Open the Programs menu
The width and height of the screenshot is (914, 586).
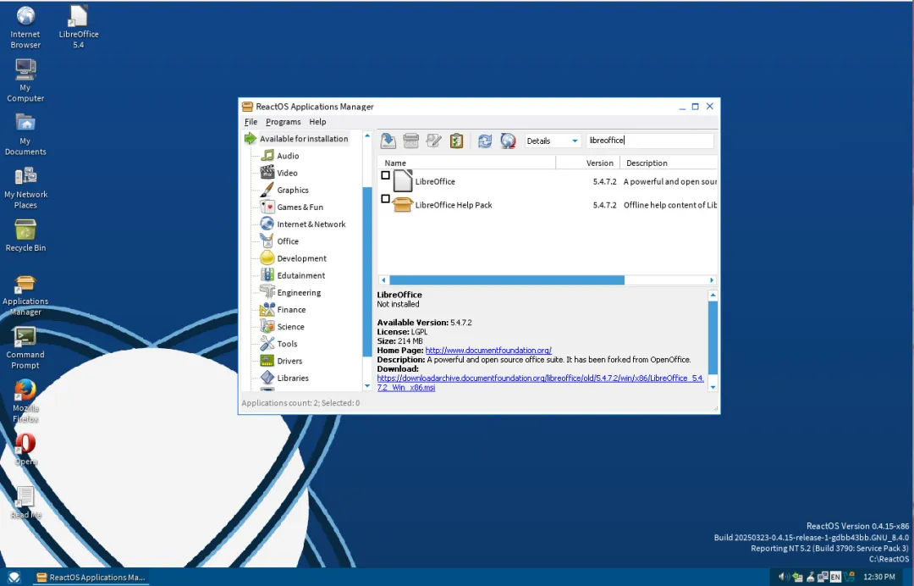(x=284, y=122)
